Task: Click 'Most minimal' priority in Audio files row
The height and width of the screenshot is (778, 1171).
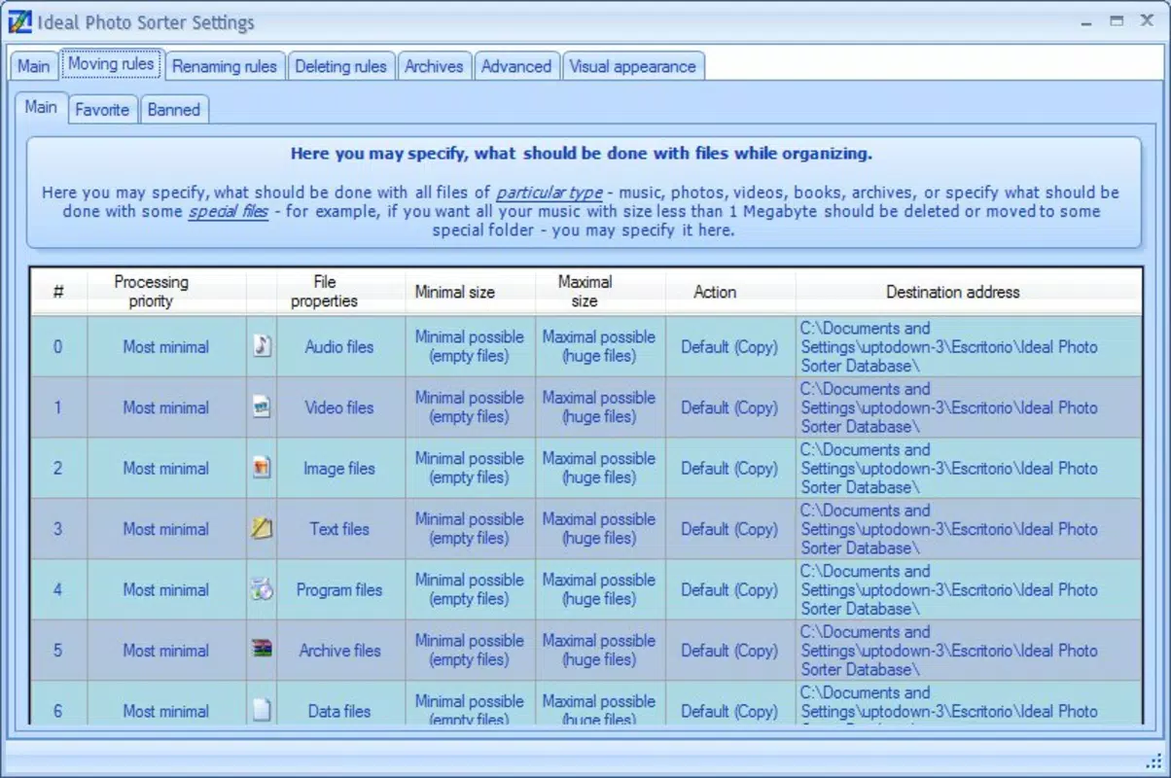Action: pos(166,346)
